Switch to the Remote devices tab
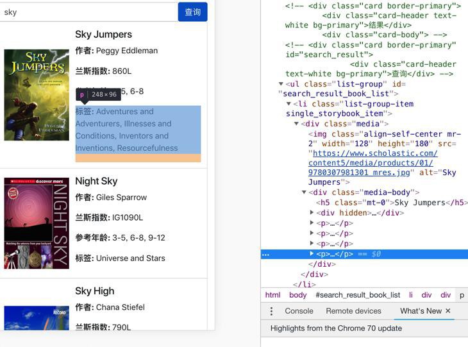 point(353,311)
